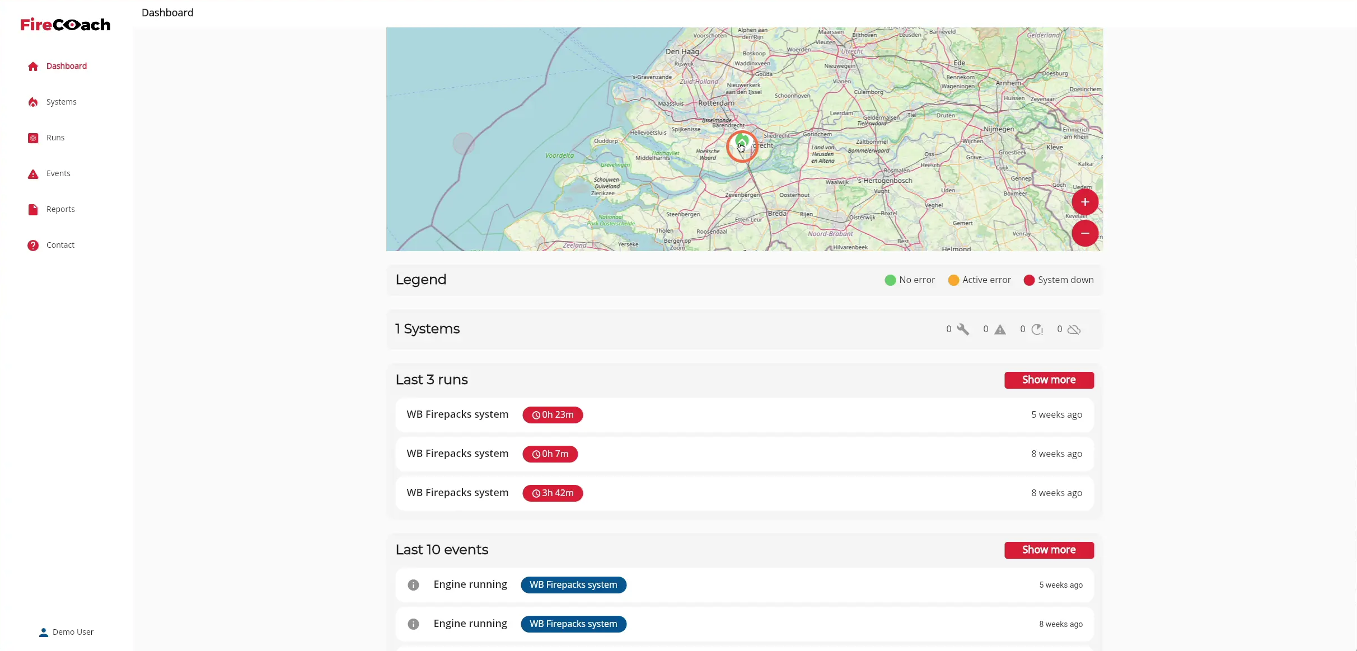Click WB Firepacks system tag on first event
The height and width of the screenshot is (651, 1357).
pos(573,585)
